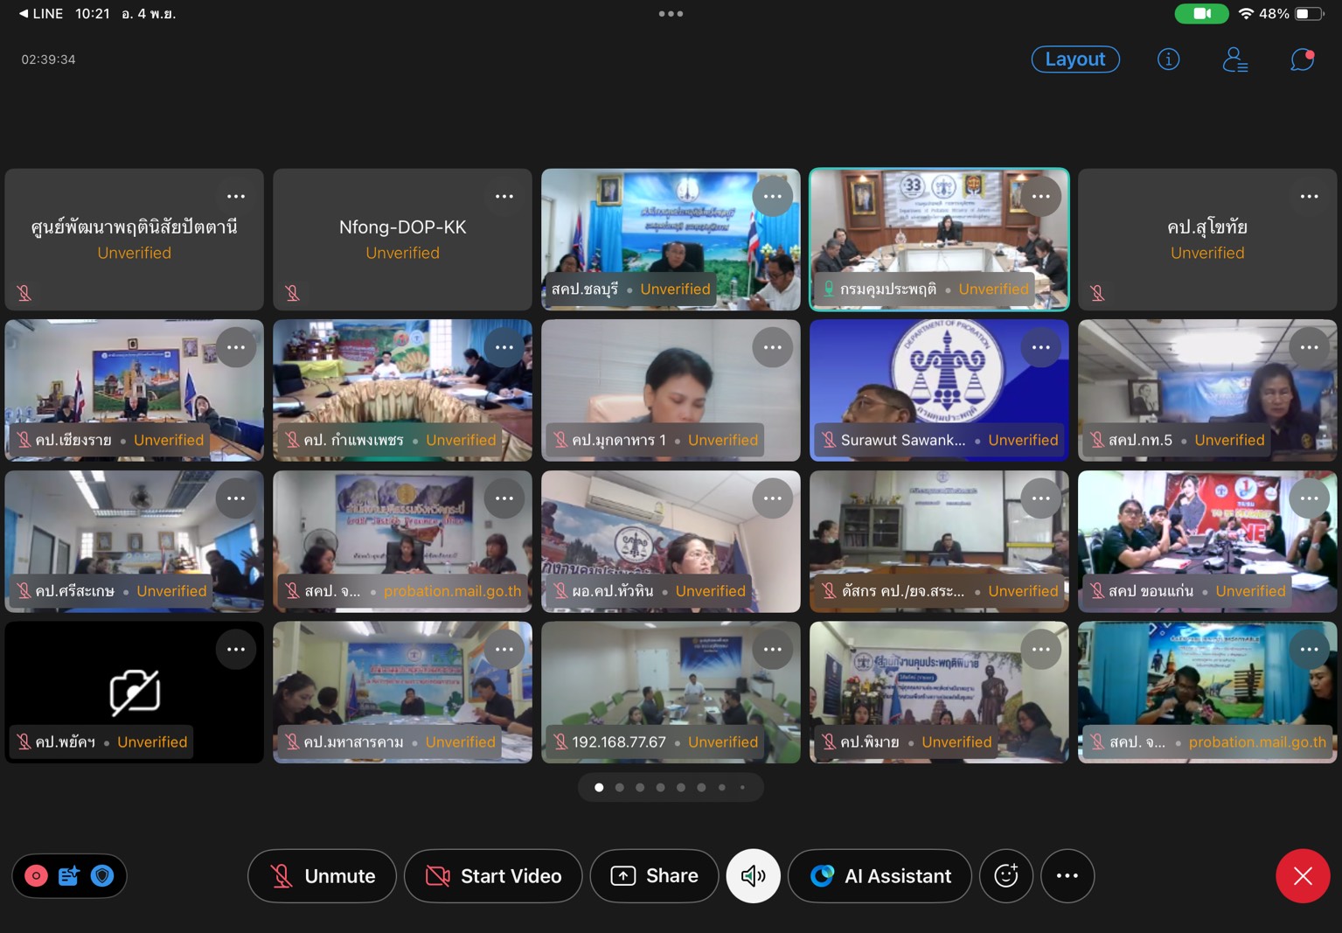1342x933 pixels.
Task: Open the three-dot menu at top center
Action: point(671,14)
